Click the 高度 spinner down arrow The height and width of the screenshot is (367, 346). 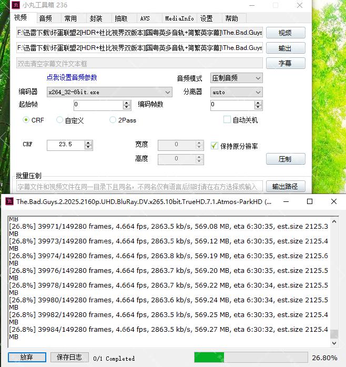pos(199,161)
